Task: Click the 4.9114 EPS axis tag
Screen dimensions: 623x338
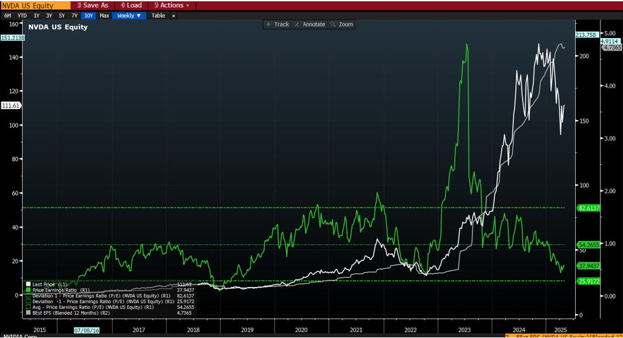Action: coord(609,41)
